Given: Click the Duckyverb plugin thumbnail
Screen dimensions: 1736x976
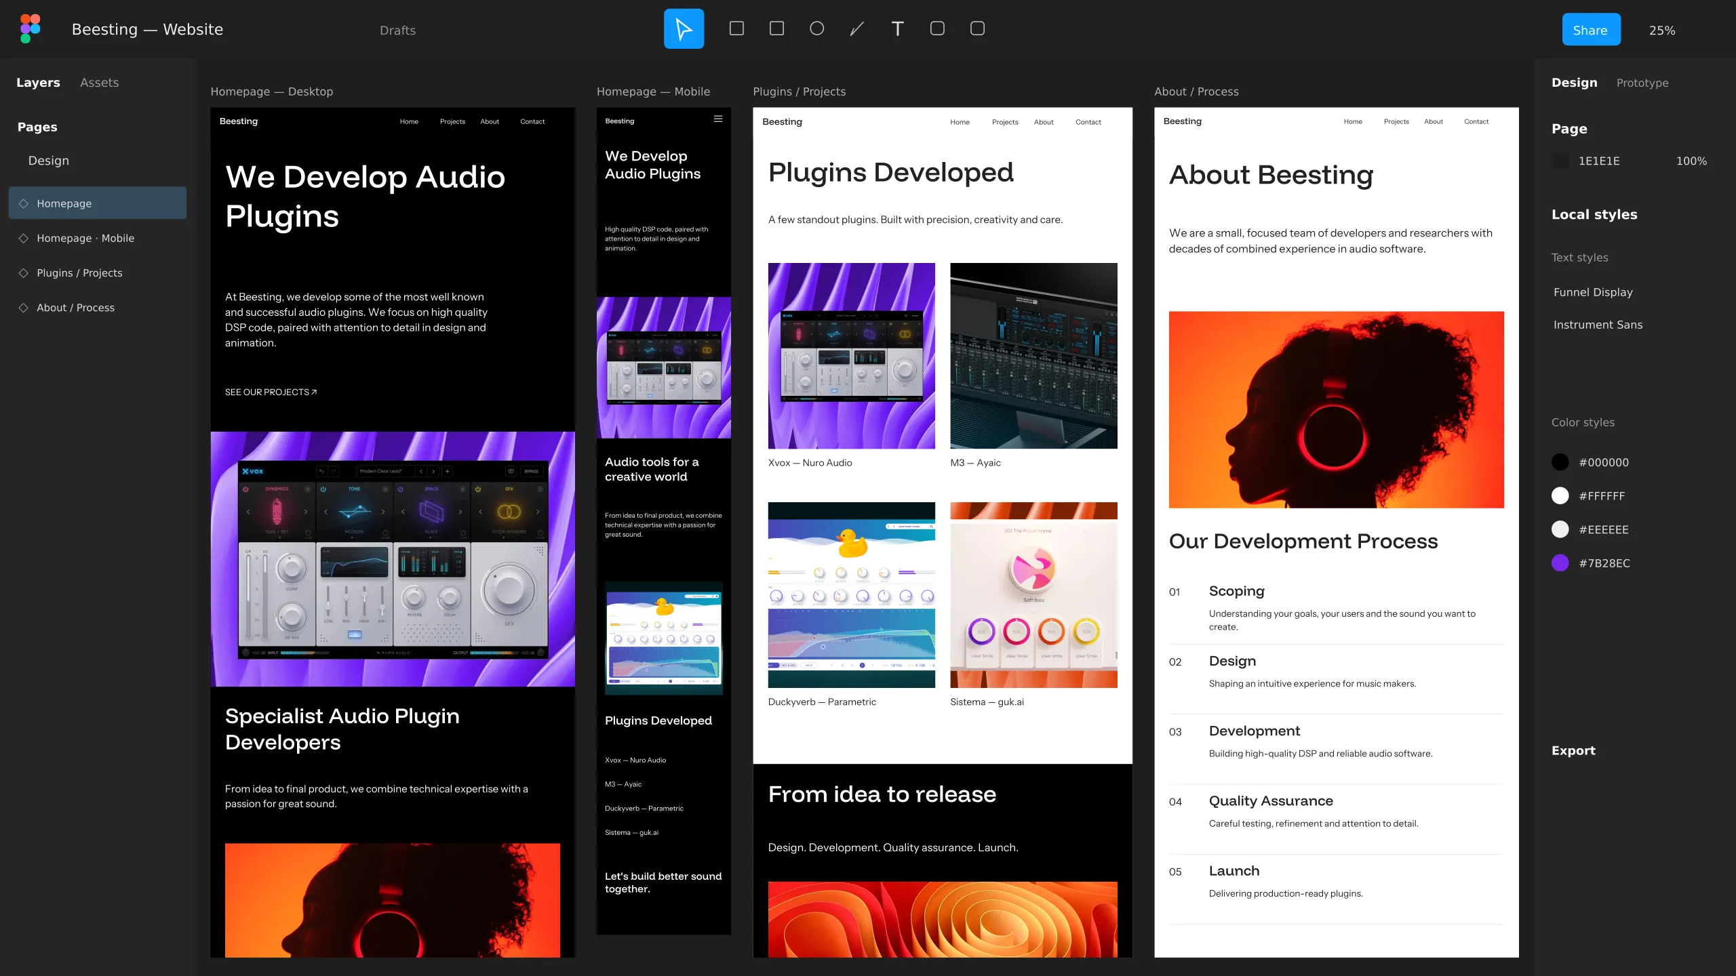Looking at the screenshot, I should click(x=851, y=594).
